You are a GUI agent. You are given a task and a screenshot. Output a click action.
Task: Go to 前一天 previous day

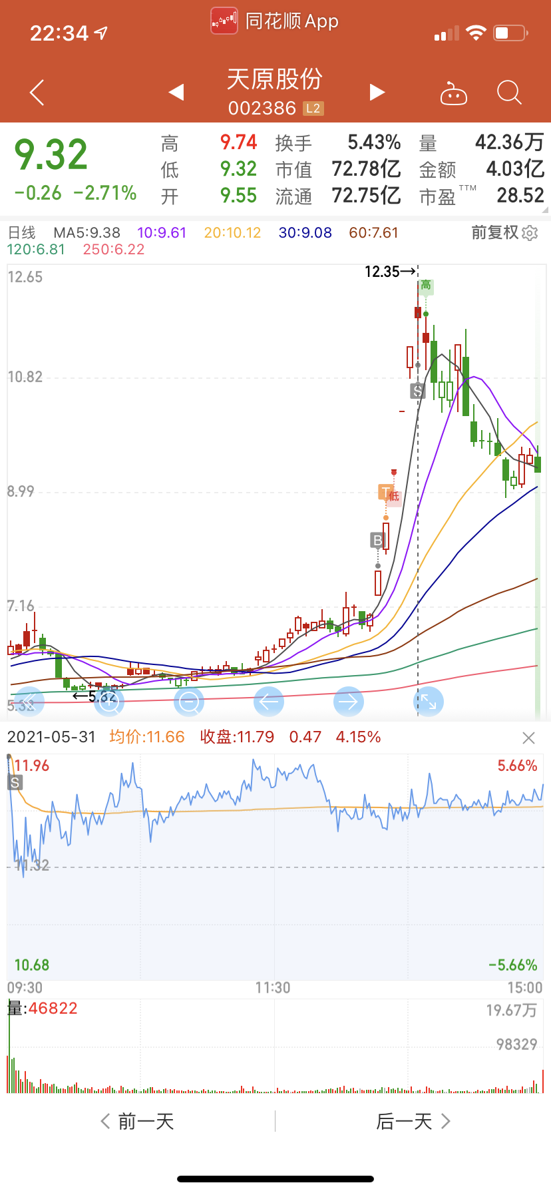[x=138, y=1122]
